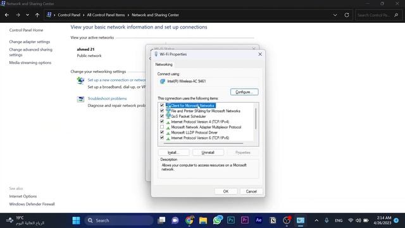Click the battery tray icon
The image size is (405, 228).
click(x=366, y=220)
